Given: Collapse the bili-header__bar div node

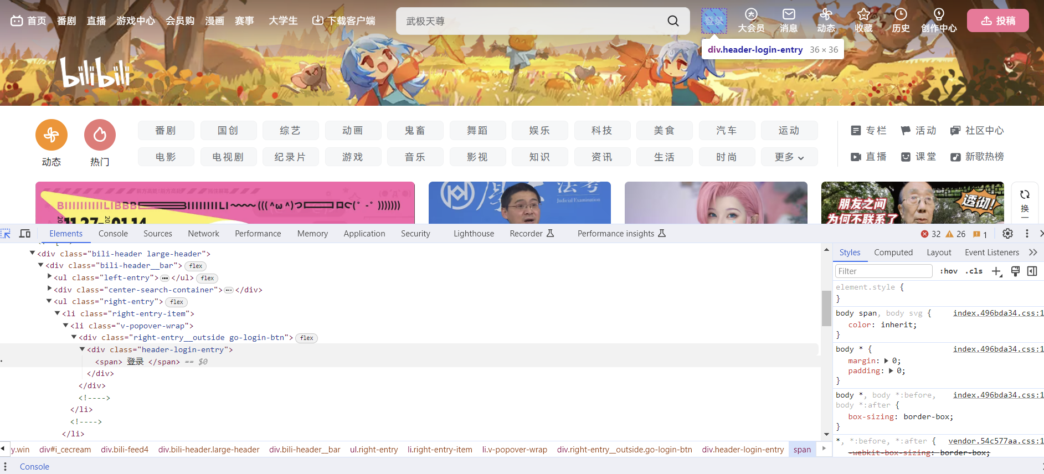Looking at the screenshot, I should pyautogui.click(x=40, y=265).
